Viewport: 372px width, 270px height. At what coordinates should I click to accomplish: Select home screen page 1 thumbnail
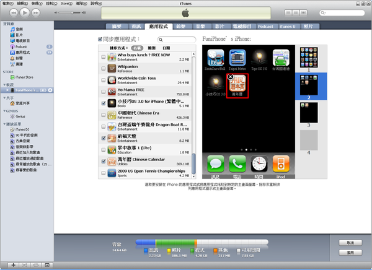coord(309,58)
